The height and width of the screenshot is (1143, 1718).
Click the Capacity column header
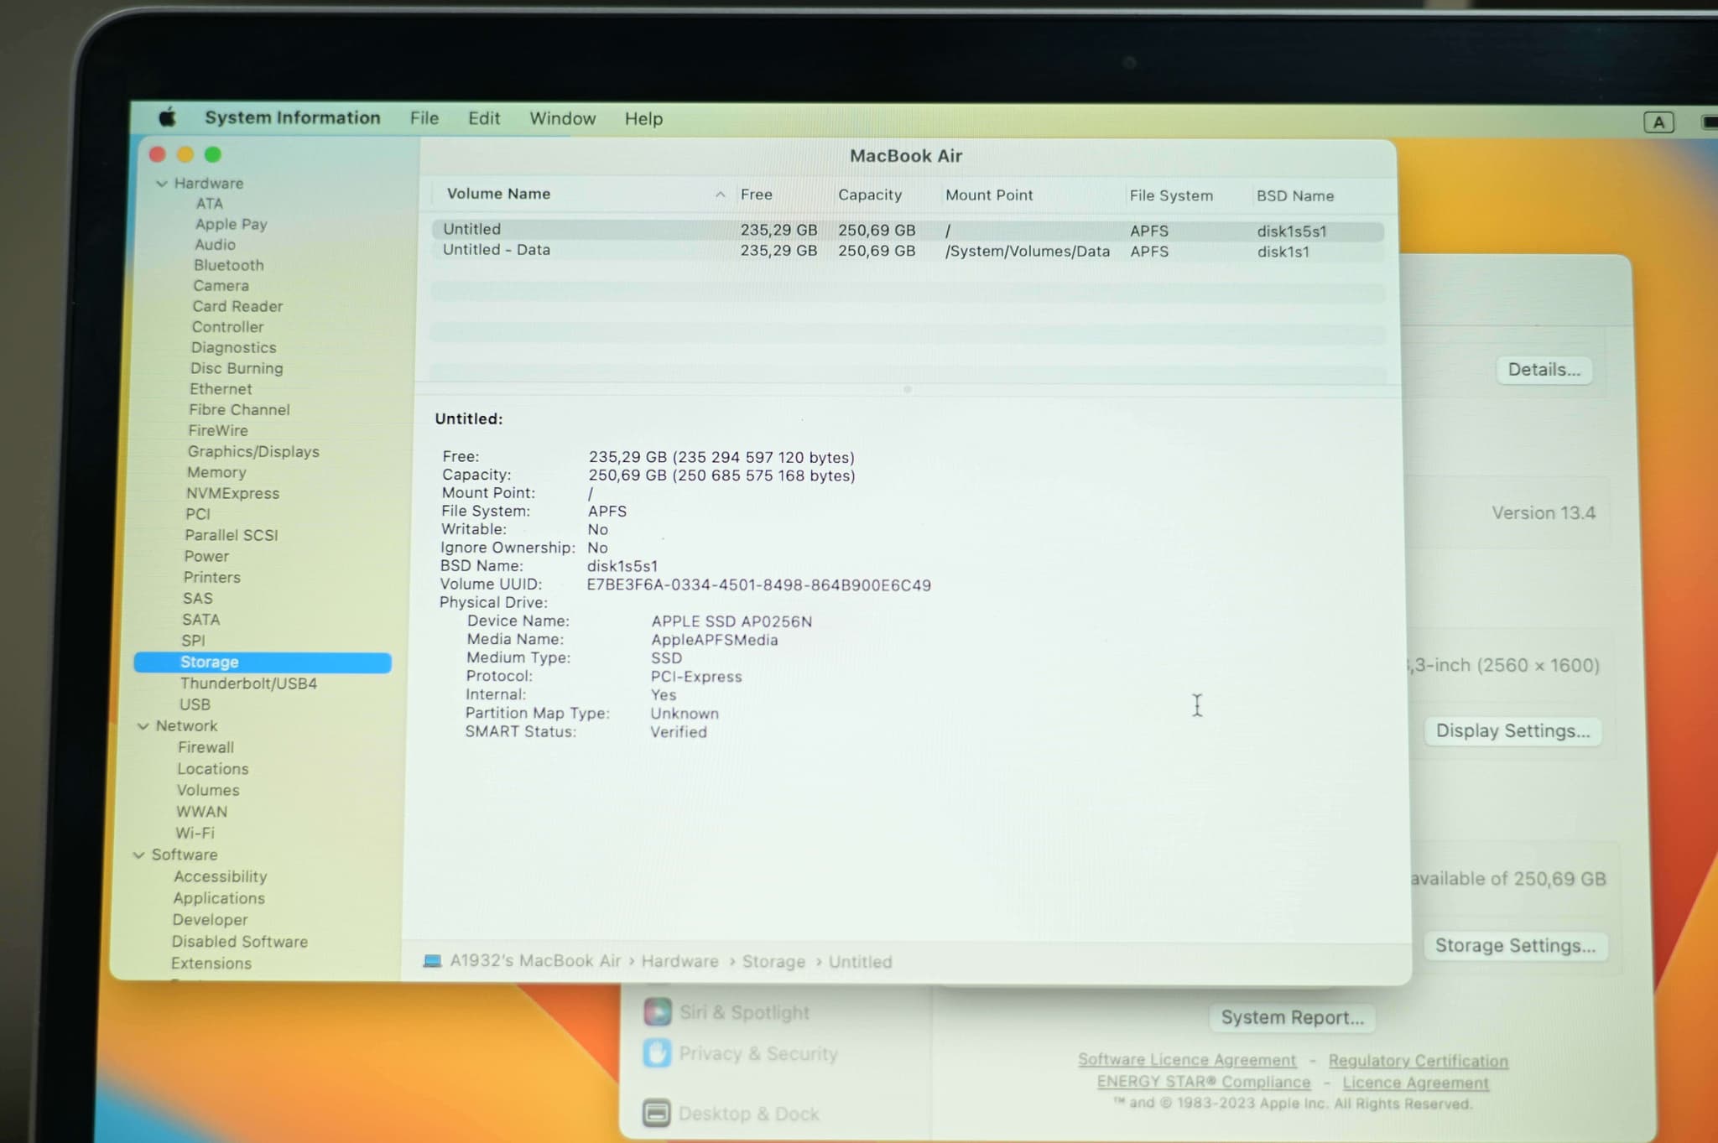point(870,195)
